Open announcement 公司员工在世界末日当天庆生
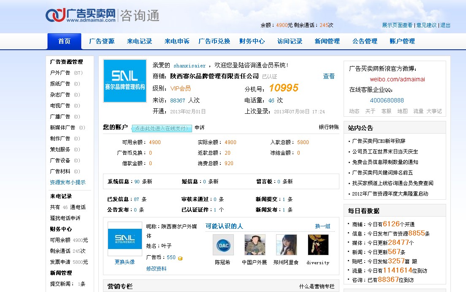This screenshot has height=292, width=466. [385, 152]
